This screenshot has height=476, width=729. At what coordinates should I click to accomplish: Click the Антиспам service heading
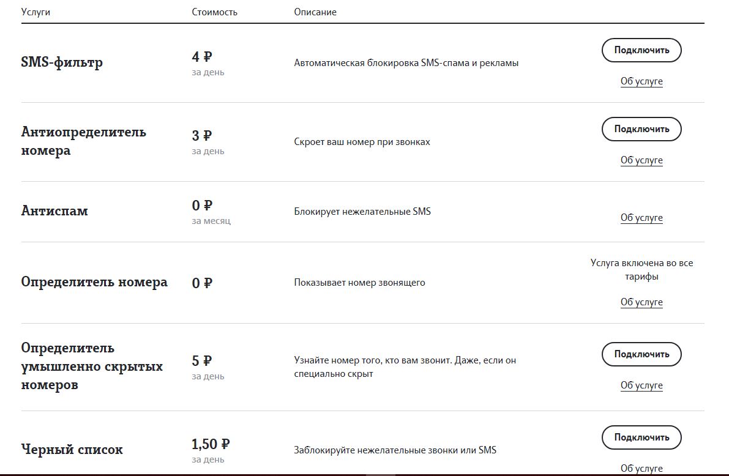point(54,211)
